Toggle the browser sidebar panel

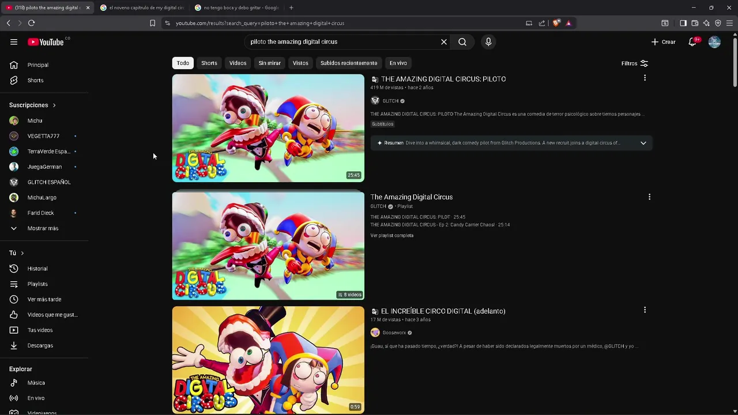683,23
